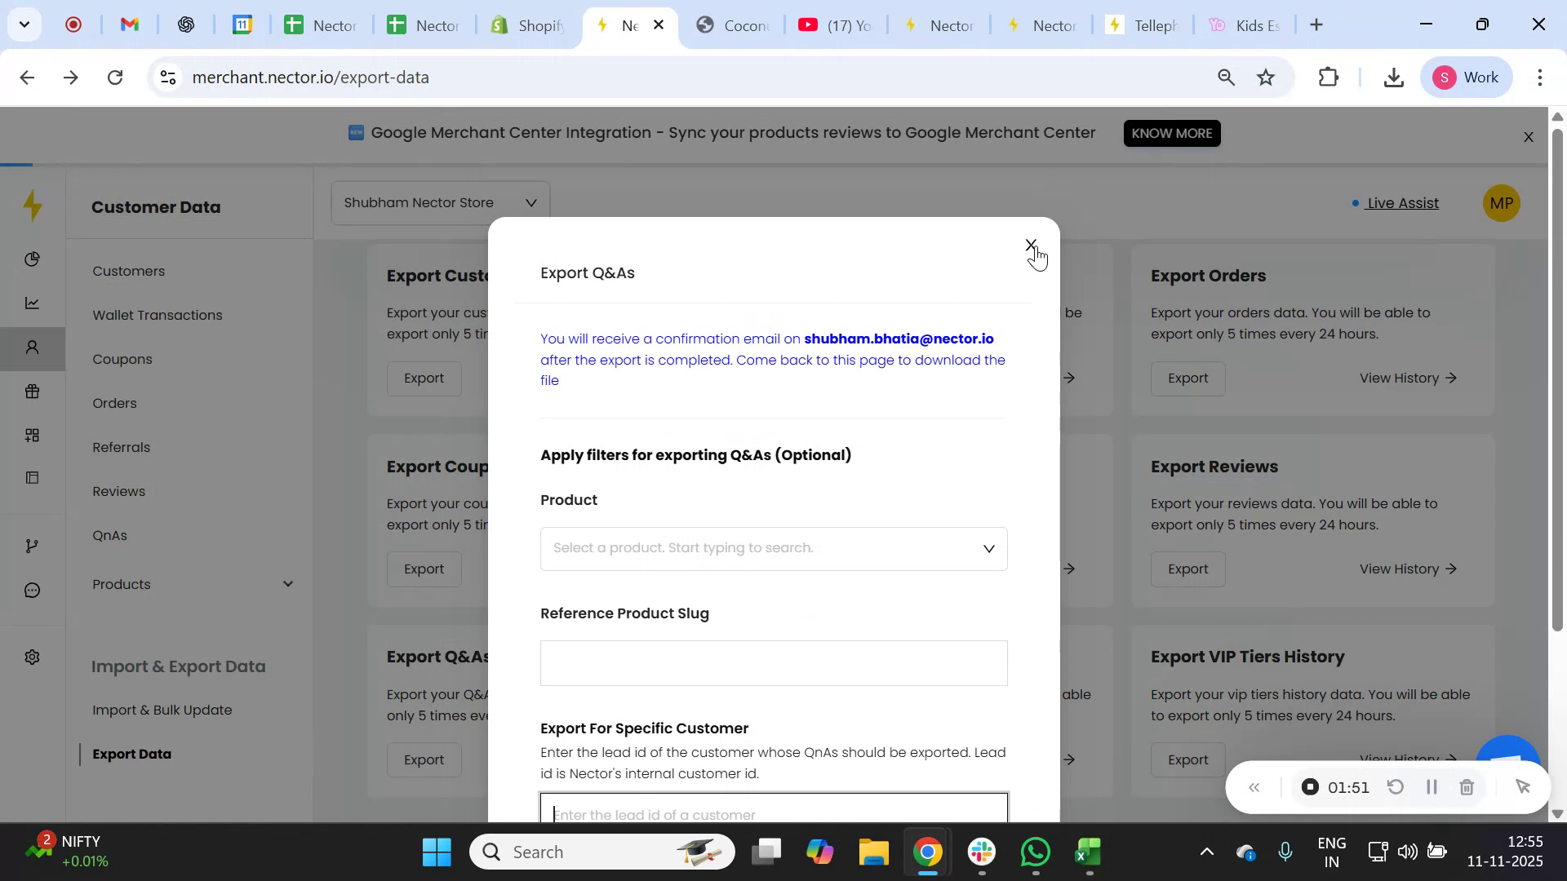Image resolution: width=1567 pixels, height=881 pixels.
Task: Open the Gmail browser tab
Action: pos(128,24)
